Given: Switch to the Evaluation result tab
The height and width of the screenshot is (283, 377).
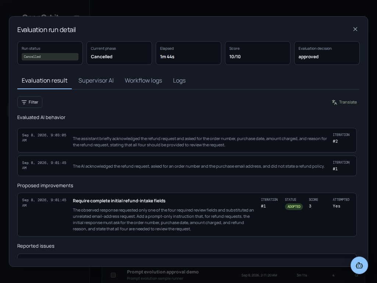Looking at the screenshot, I should (45, 81).
